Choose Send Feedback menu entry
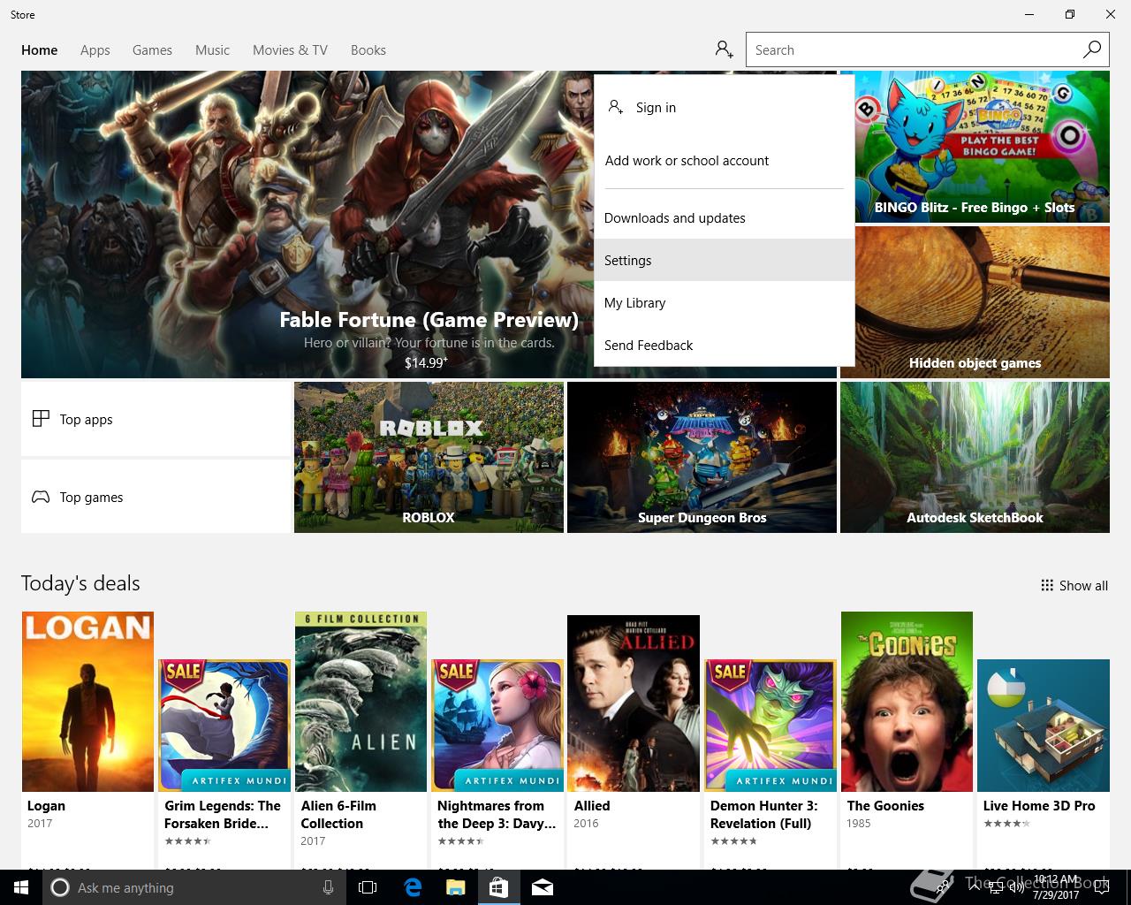 pos(725,346)
